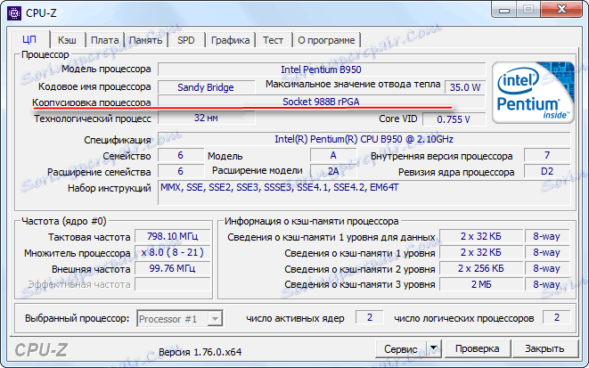Minimize the CPU-Z window
This screenshot has height=368, width=589.
[x=504, y=10]
